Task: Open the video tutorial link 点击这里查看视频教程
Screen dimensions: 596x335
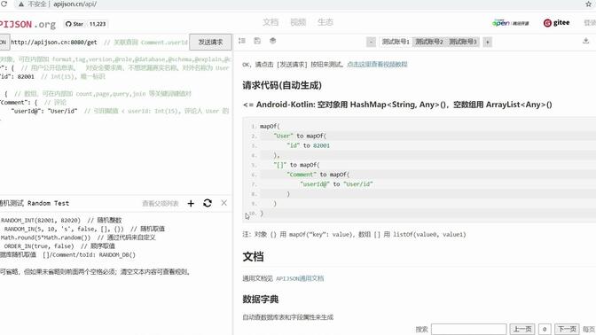Action: tap(377, 64)
